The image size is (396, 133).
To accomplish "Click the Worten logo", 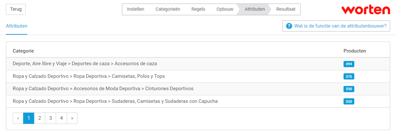I will tap(366, 9).
